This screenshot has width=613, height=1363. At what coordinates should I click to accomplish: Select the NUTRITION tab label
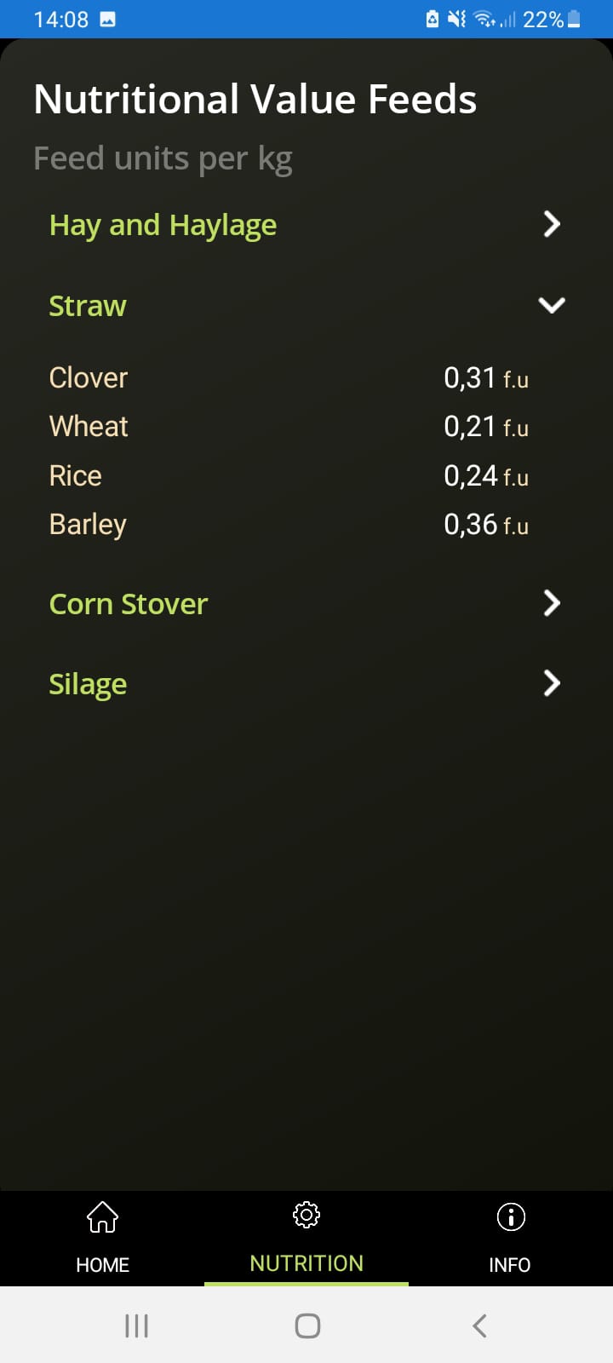[x=306, y=1263]
